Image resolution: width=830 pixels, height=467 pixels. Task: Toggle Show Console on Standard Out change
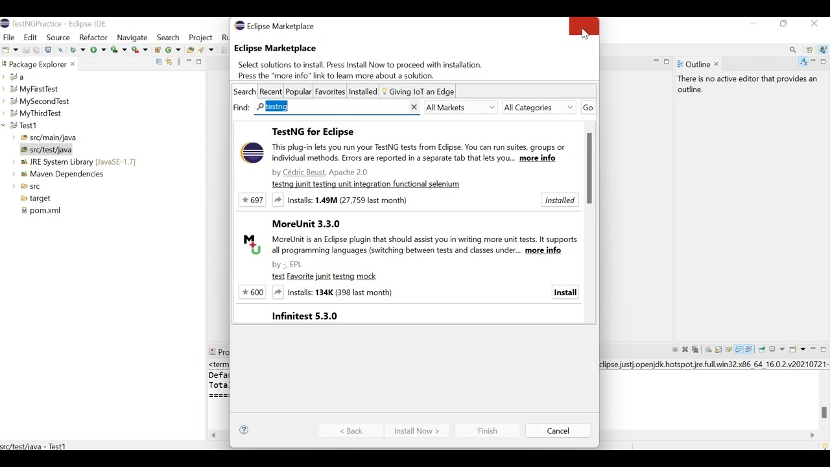(x=739, y=350)
